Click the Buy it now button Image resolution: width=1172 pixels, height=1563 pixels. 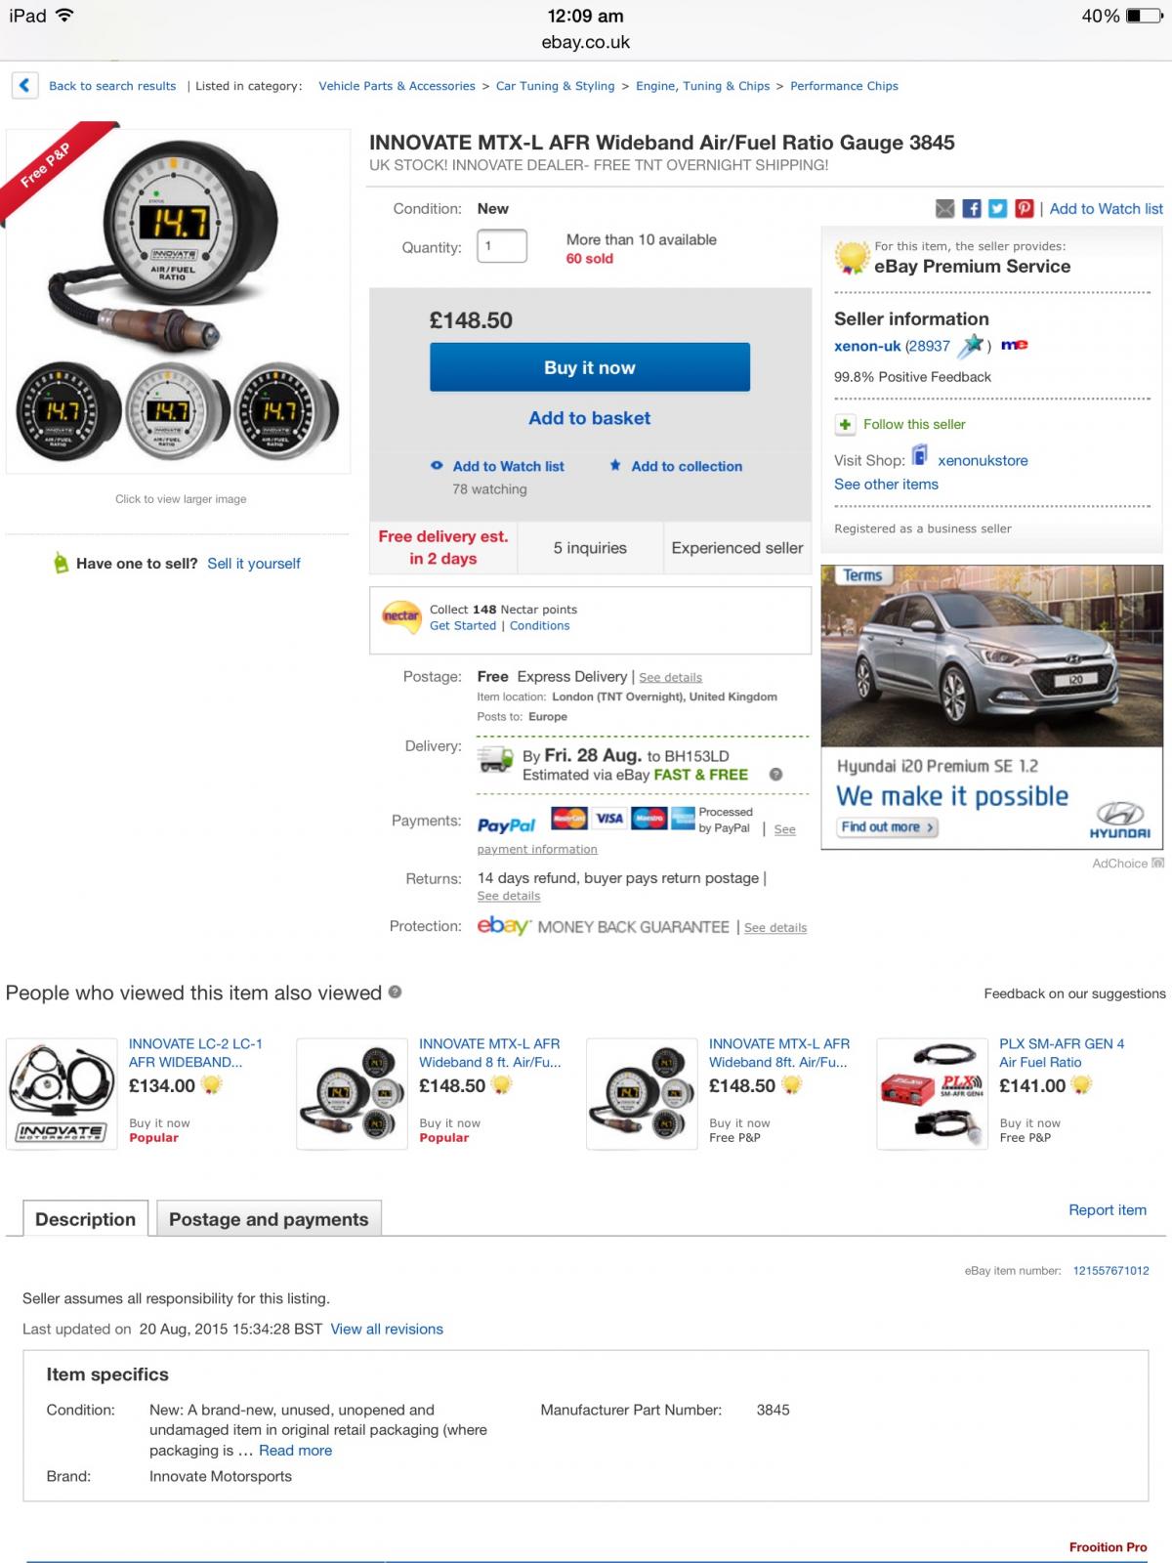click(x=590, y=367)
